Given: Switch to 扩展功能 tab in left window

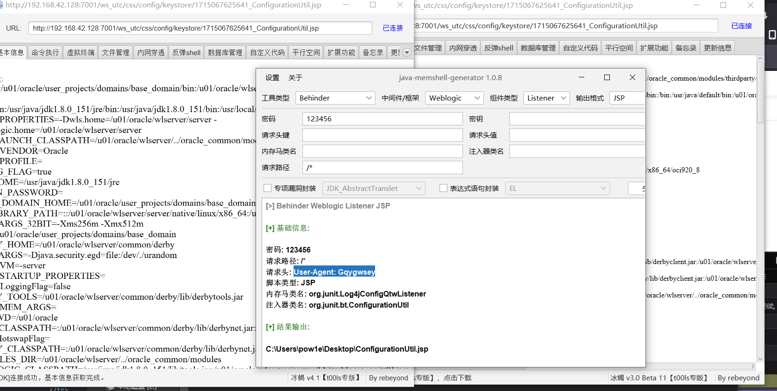Looking at the screenshot, I should pos(341,52).
